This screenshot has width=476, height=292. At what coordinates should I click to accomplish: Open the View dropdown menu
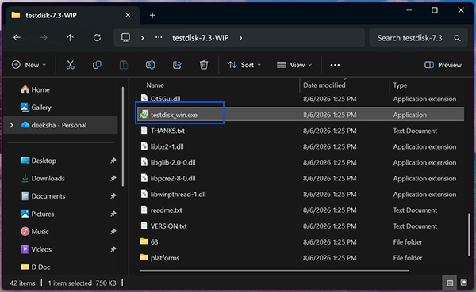point(294,65)
